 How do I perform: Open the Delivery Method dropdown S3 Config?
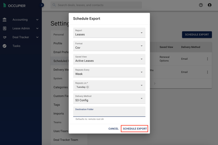(109, 99)
